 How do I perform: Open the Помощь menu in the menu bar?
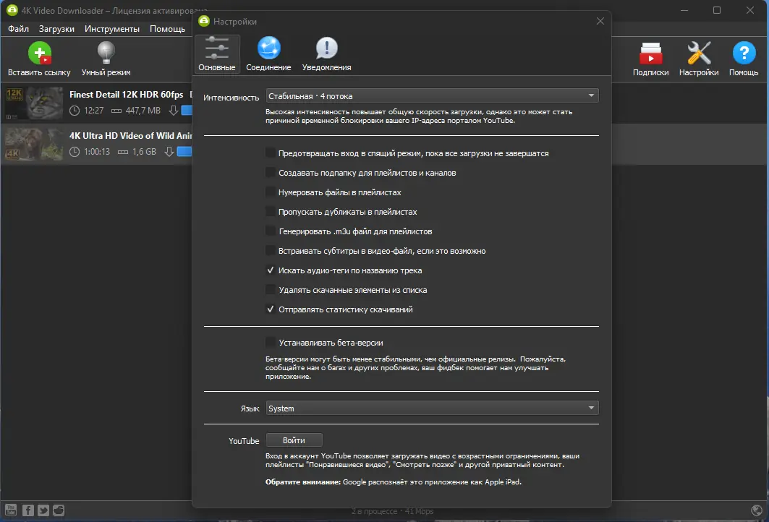pos(167,29)
